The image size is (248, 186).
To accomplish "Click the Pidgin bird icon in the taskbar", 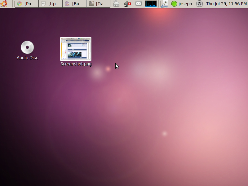I will pos(67,4).
